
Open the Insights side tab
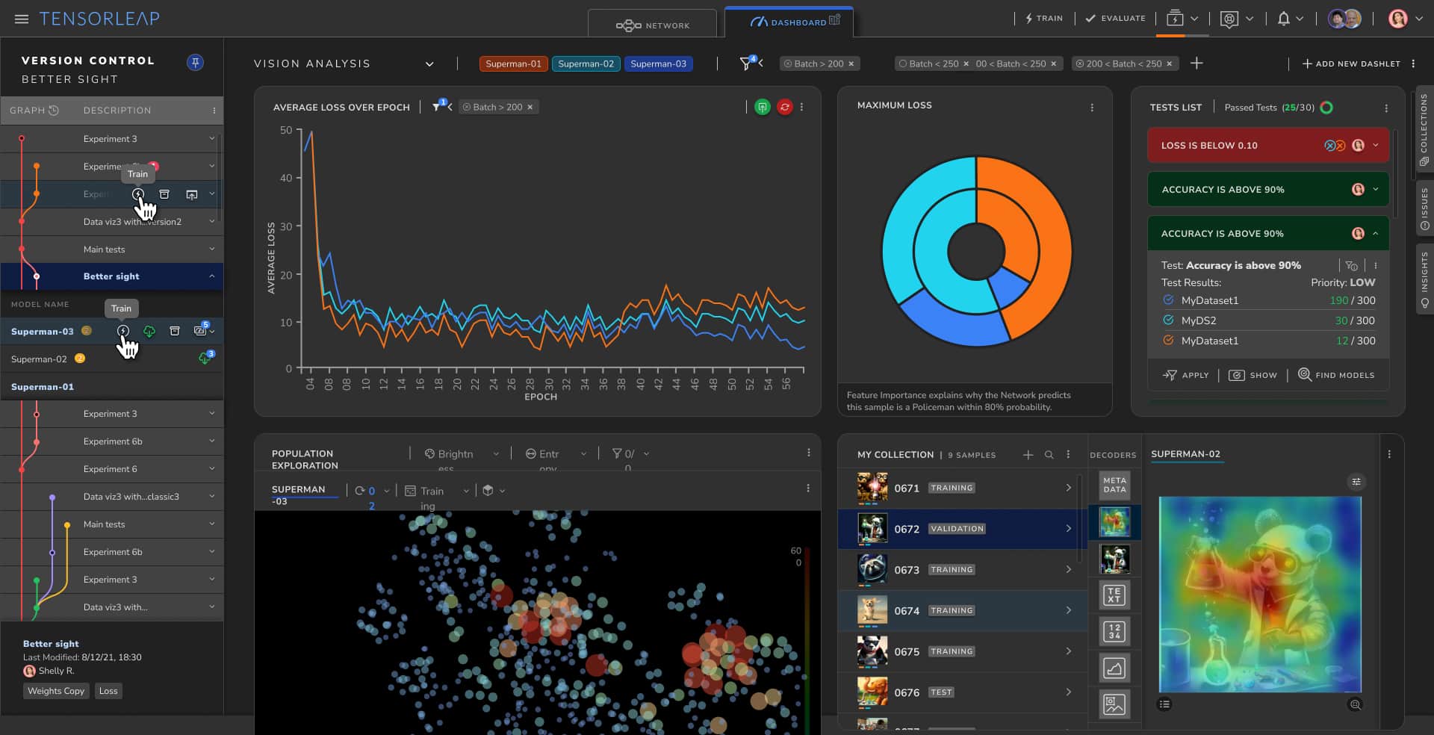coord(1424,279)
